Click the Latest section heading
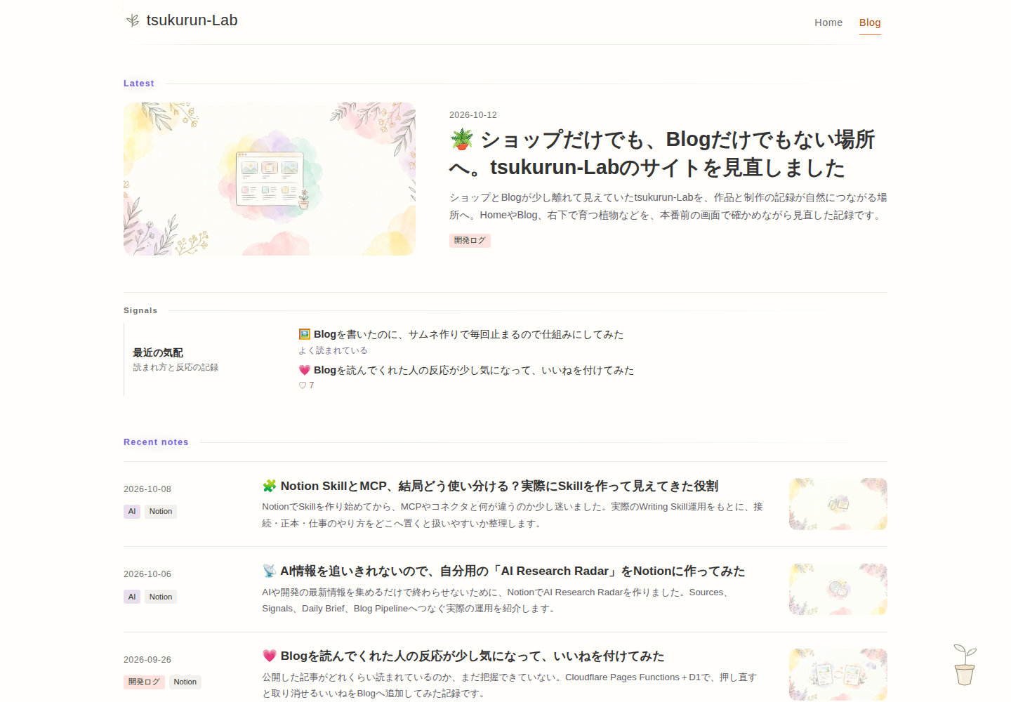 (x=139, y=84)
